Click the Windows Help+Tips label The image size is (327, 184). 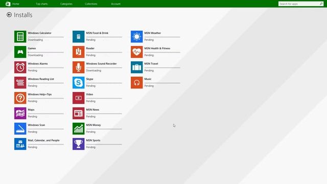40,94
